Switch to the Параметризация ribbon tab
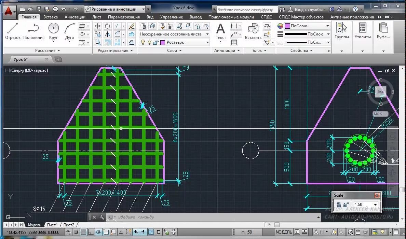The width and height of the screenshot is (406, 239). 124,17
